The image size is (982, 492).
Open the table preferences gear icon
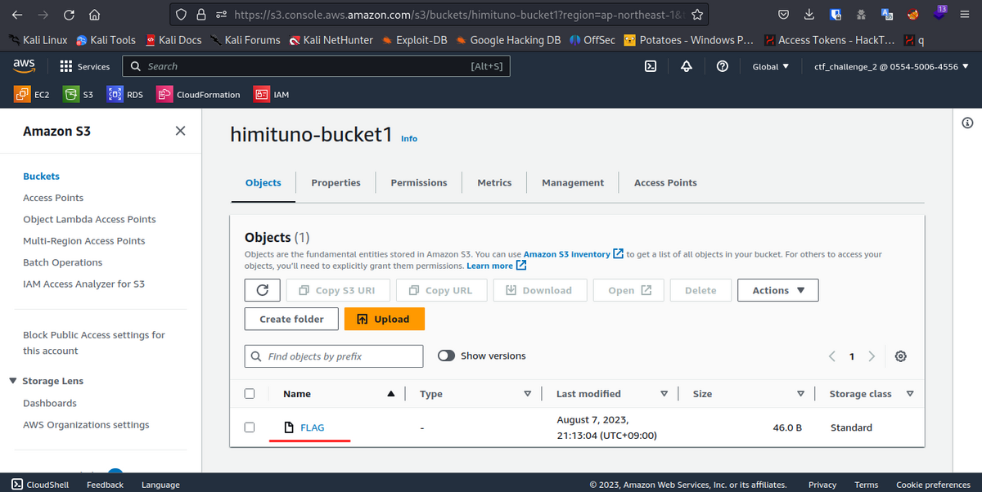[901, 356]
